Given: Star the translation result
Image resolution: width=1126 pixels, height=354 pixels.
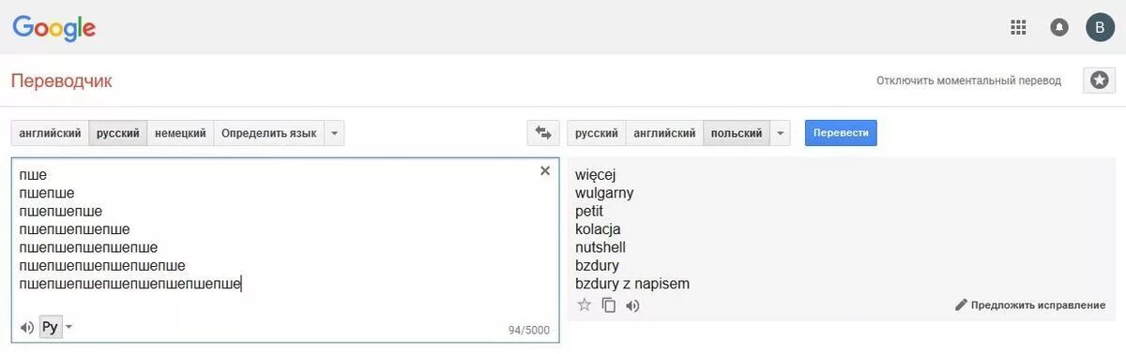Looking at the screenshot, I should 584,304.
